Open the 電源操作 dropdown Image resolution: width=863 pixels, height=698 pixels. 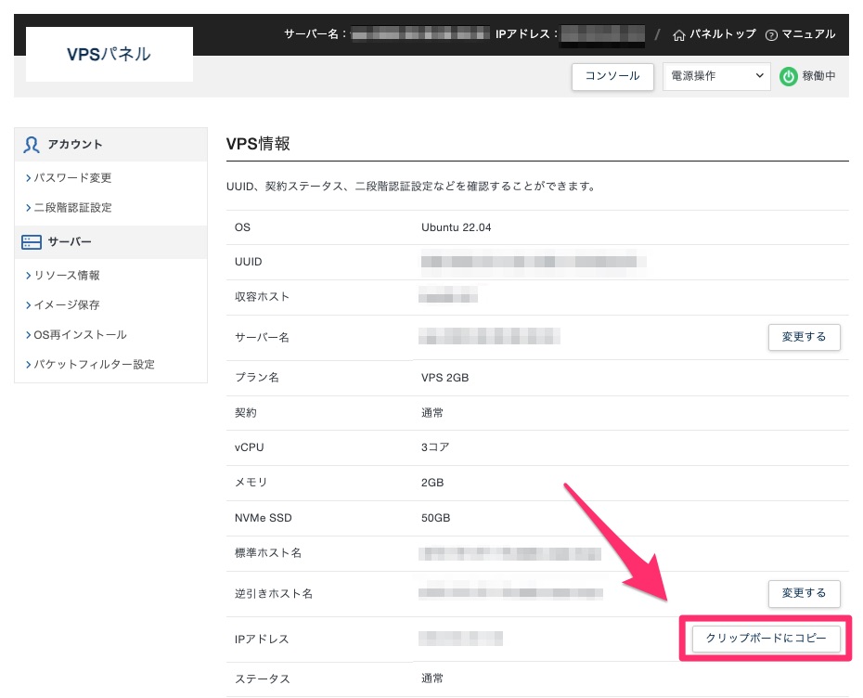(716, 77)
